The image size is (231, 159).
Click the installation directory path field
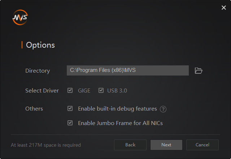(127, 70)
